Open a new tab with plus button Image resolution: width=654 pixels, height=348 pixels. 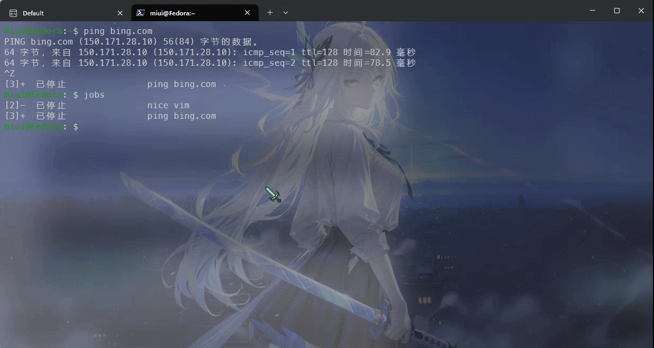tap(270, 13)
